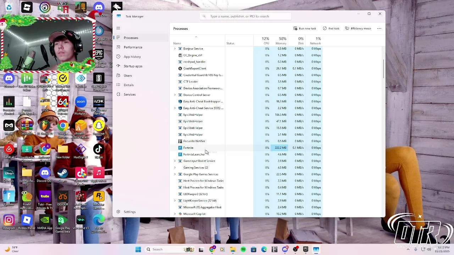The height and width of the screenshot is (255, 454).
Task: Open Epic Games Launcher from the taskbar
Action: (x=306, y=249)
